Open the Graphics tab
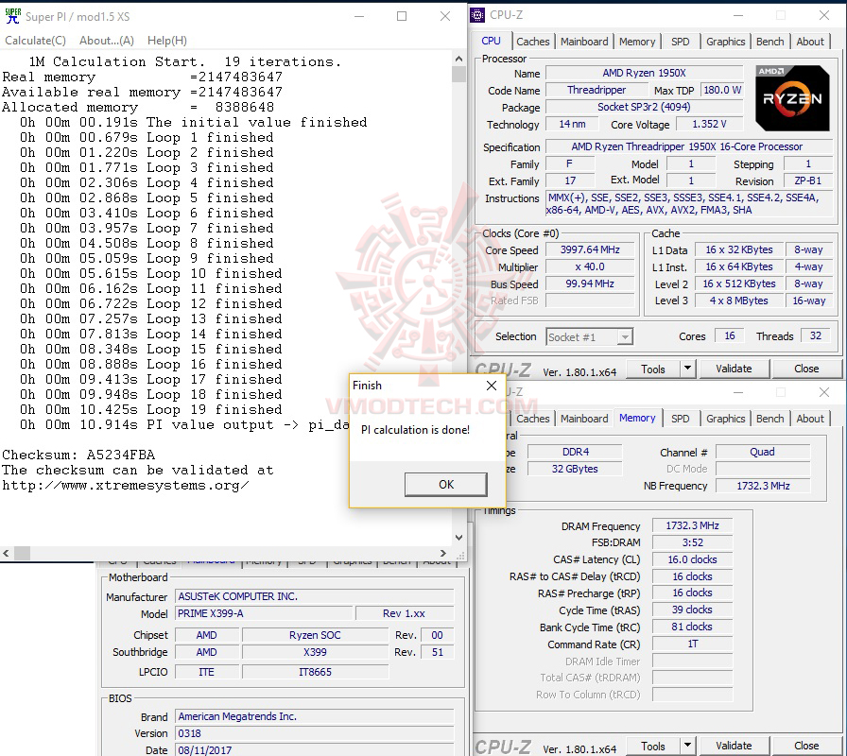The height and width of the screenshot is (756, 847). pyautogui.click(x=725, y=41)
